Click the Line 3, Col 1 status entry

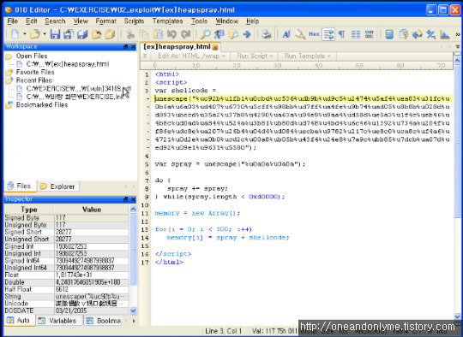223,331
